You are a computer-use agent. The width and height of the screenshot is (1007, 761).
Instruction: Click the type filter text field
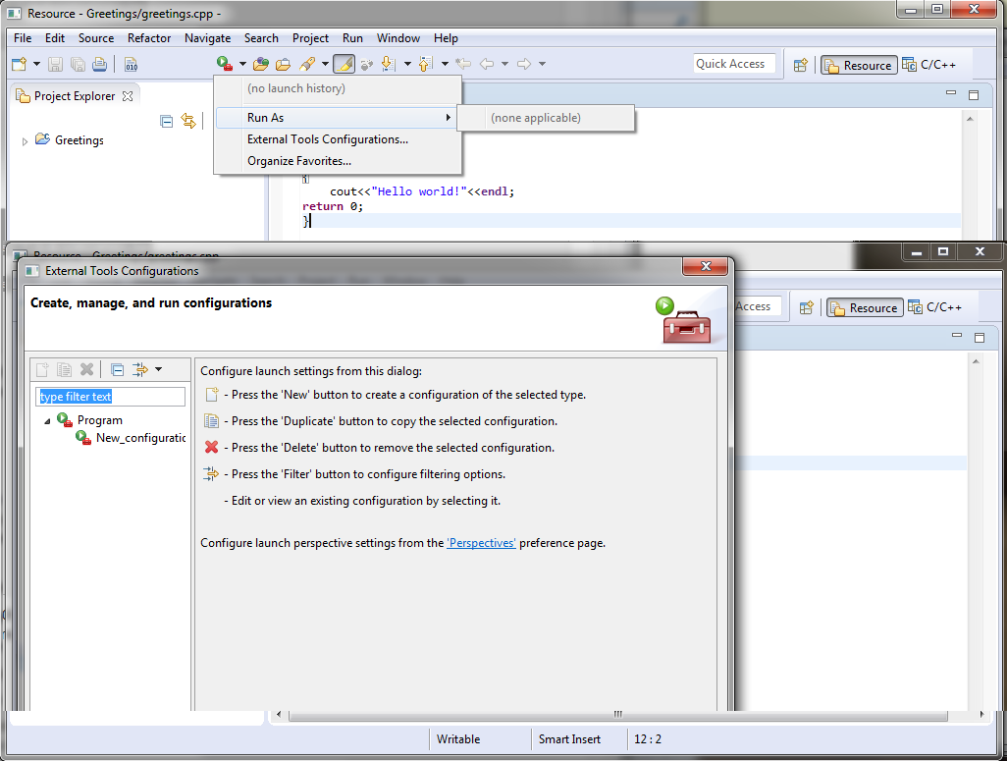(x=111, y=397)
